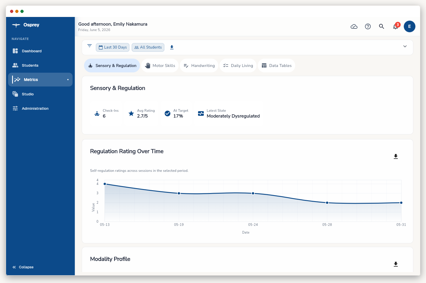Screen dimensions: 426x283
Task: Click the Osprey bird logo icon
Action: [x=16, y=25]
